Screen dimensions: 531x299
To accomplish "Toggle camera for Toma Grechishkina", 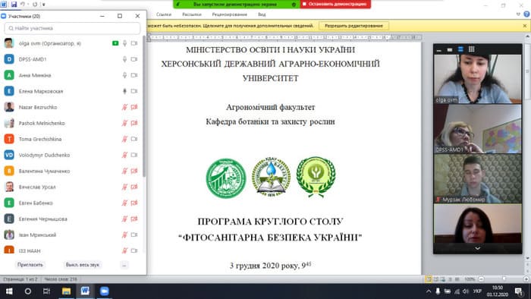I will (x=134, y=139).
